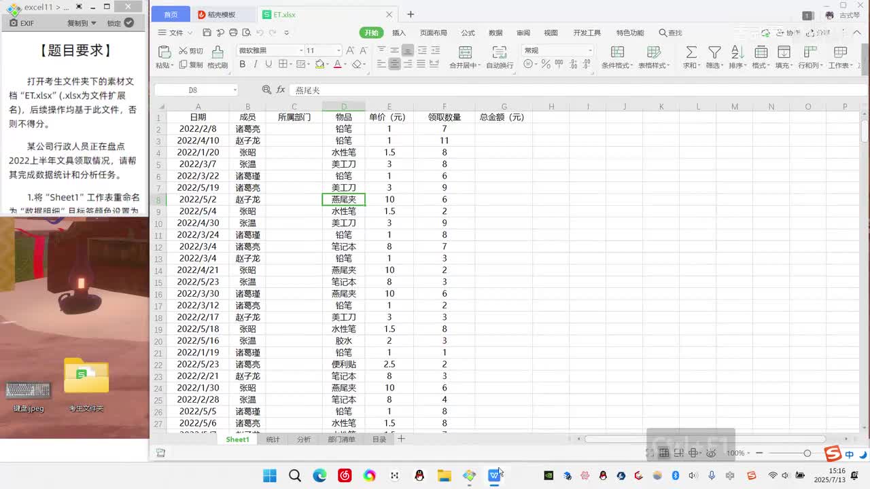Click 复制到 in the excel11 window

point(82,23)
